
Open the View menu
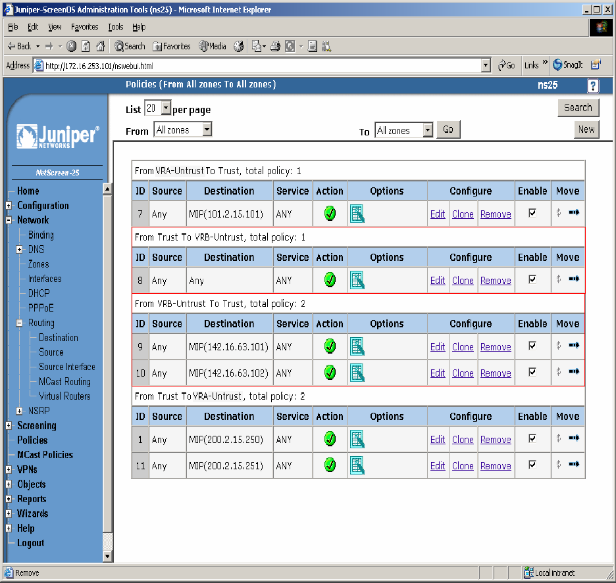click(x=55, y=27)
